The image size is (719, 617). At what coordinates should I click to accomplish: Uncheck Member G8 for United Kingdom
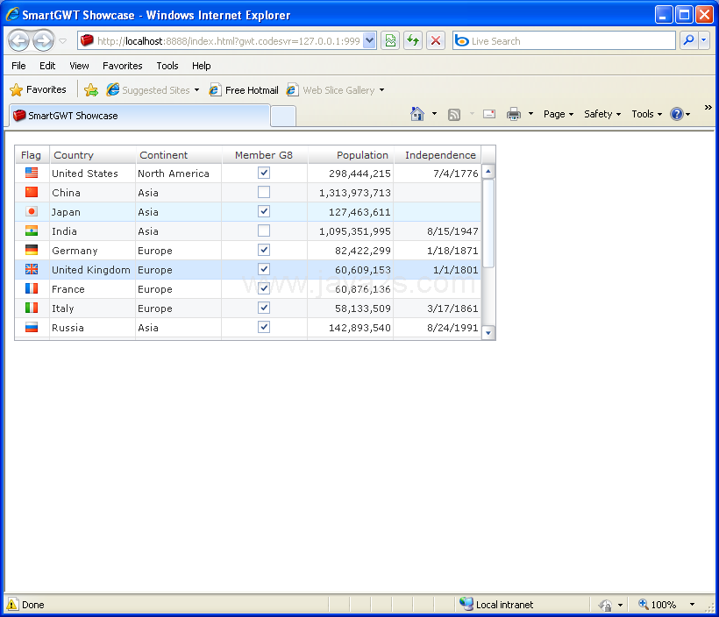coord(264,269)
